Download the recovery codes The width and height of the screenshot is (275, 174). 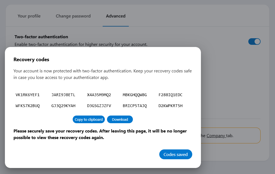[120, 119]
